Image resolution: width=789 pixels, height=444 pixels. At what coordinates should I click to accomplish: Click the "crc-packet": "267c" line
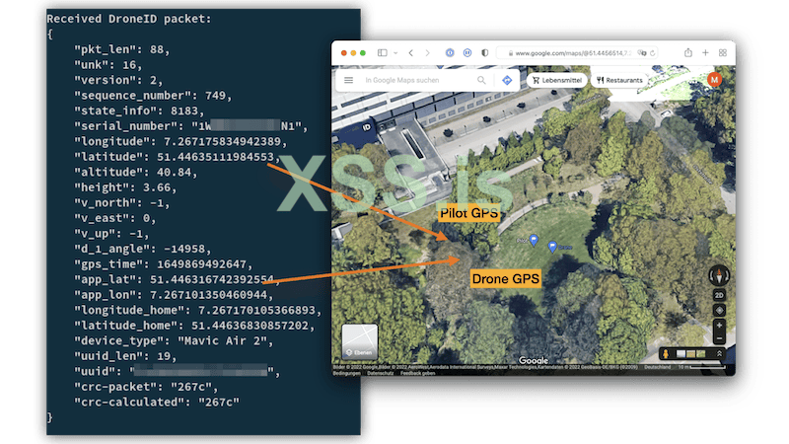146,387
